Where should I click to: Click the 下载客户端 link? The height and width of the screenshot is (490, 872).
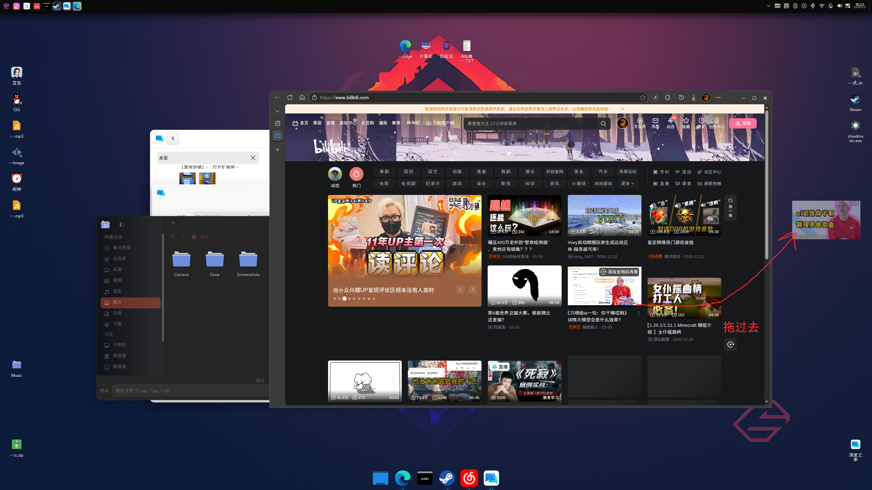(440, 123)
